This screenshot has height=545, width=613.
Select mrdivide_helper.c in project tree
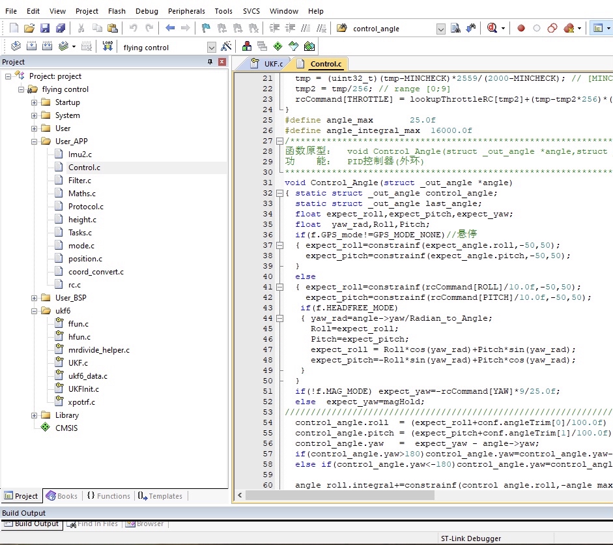[99, 350]
